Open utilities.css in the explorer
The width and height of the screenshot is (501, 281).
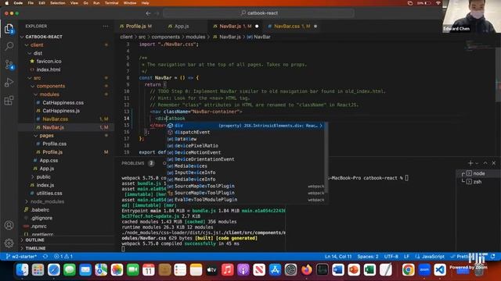click(49, 194)
